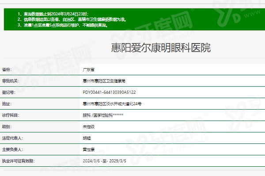Image resolution: width=265 pixels, height=176 pixels.
Task: Click validity period 2024/3/6 -至- 2029/3/5
Action: [104, 161]
